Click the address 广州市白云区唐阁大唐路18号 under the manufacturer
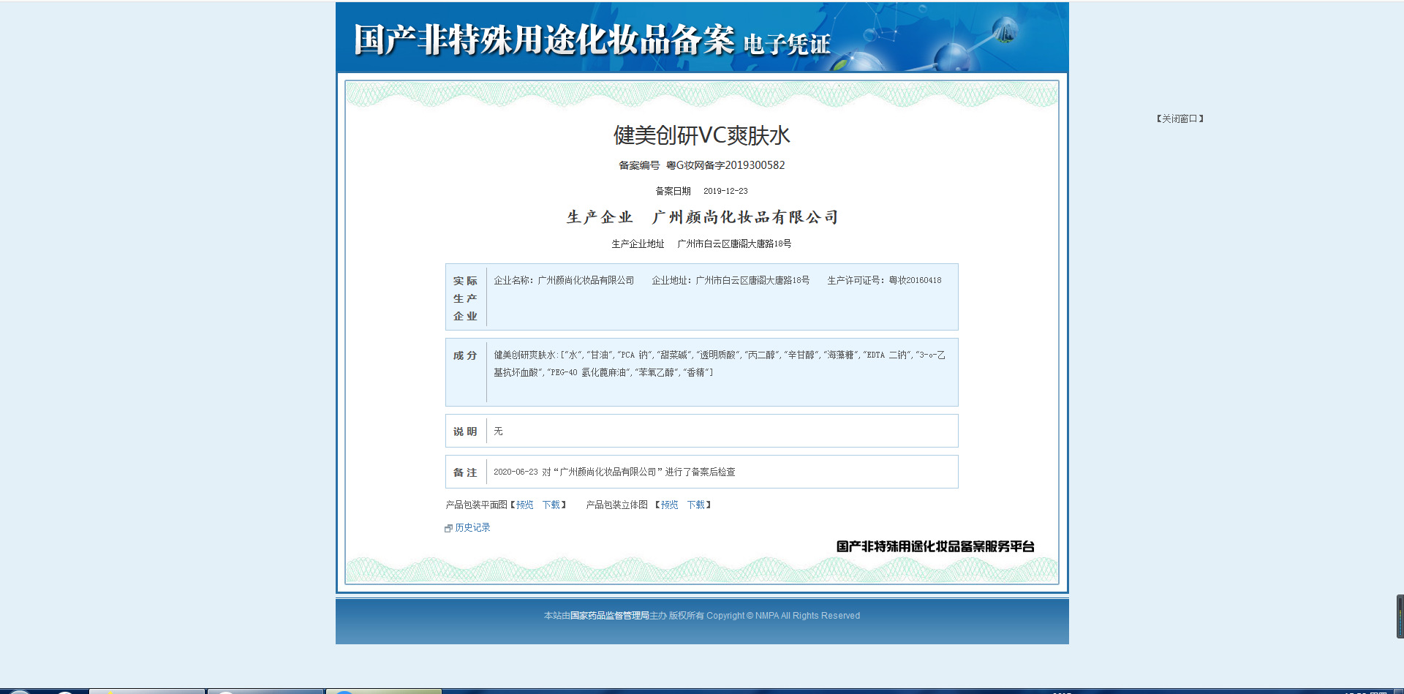The width and height of the screenshot is (1404, 694). point(734,244)
